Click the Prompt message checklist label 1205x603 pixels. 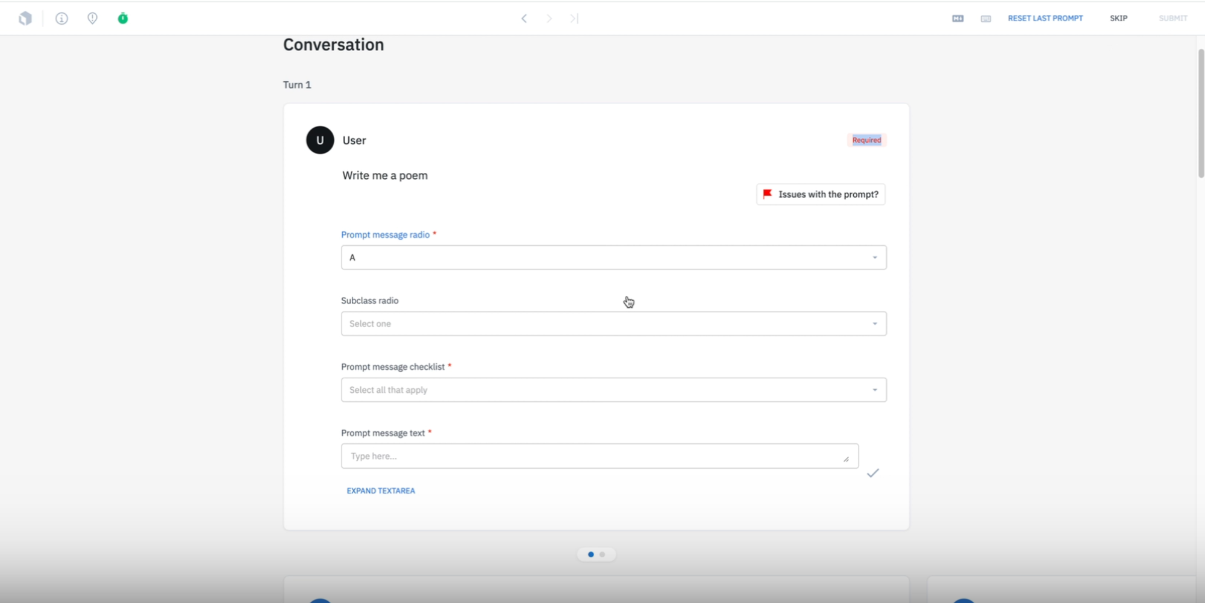[393, 367]
